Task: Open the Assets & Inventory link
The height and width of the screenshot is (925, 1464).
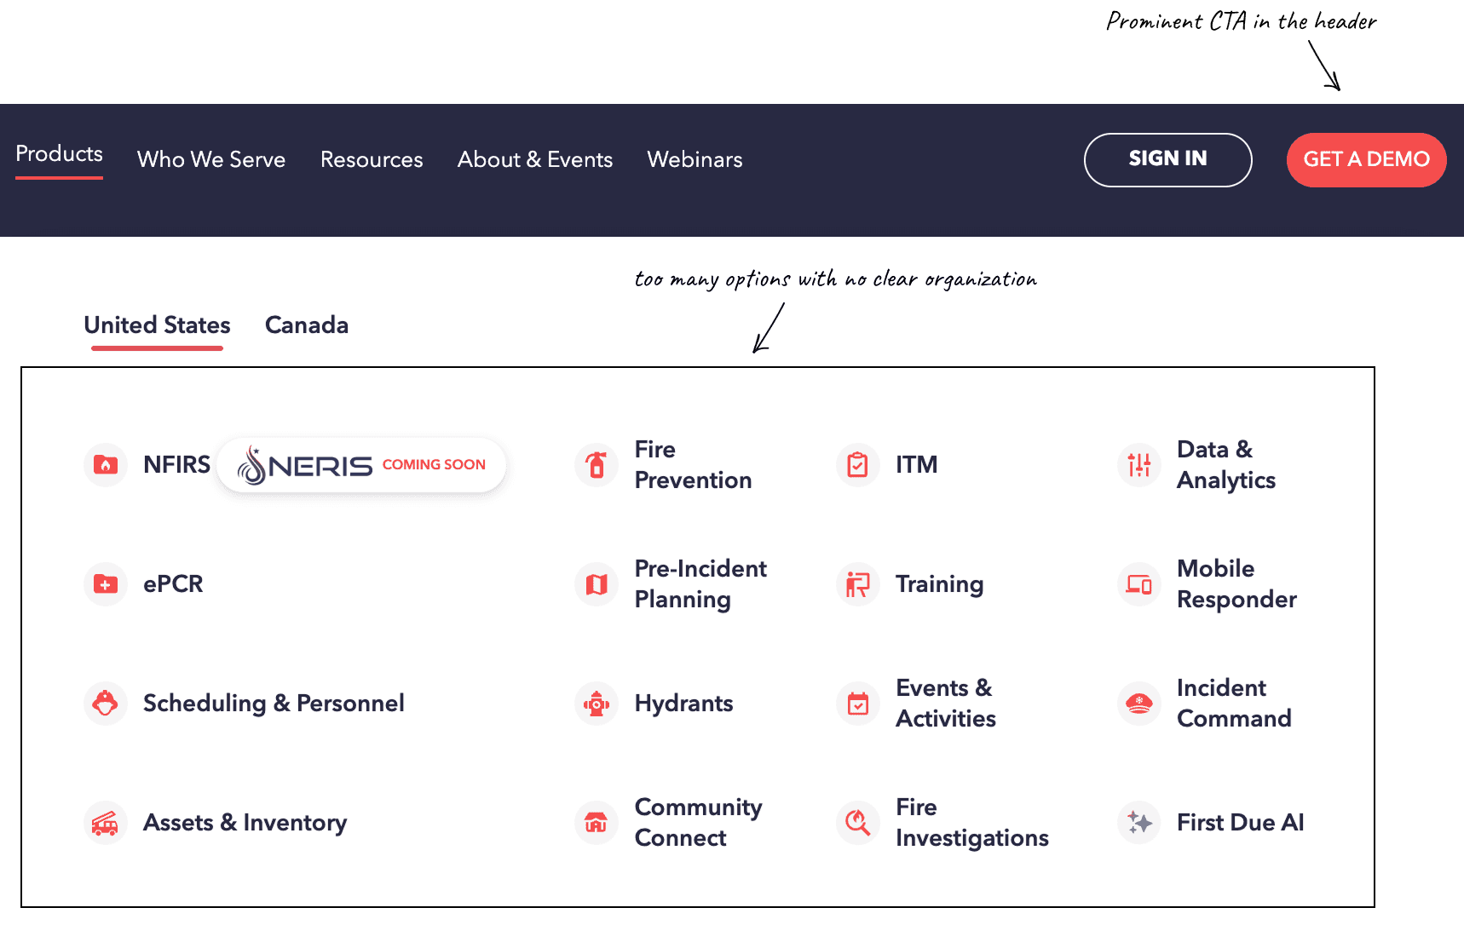Action: point(245,823)
